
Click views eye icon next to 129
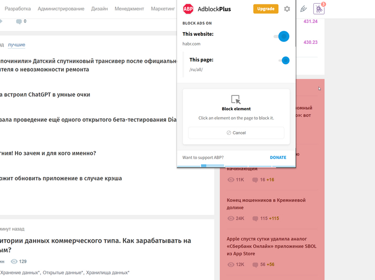point(14,261)
